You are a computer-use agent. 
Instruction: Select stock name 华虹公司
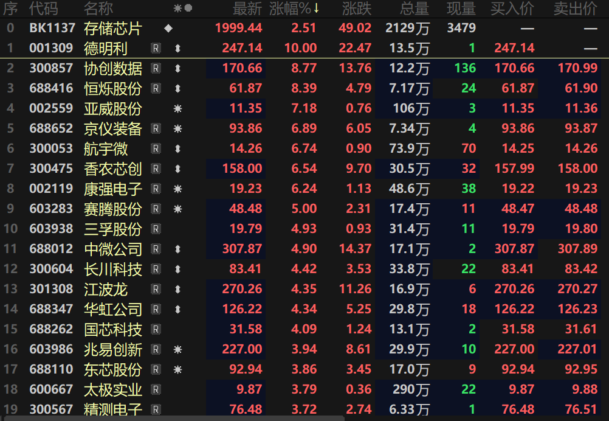(x=113, y=310)
